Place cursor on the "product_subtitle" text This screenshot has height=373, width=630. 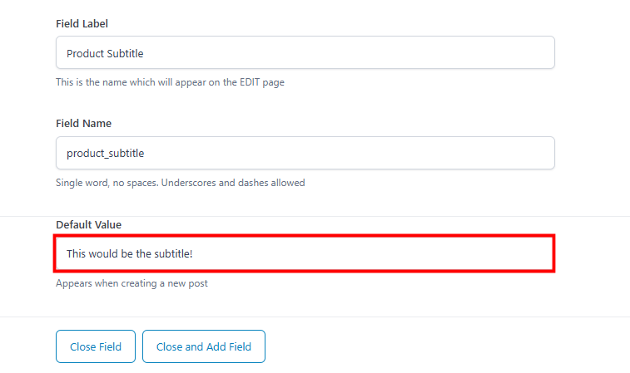(105, 153)
